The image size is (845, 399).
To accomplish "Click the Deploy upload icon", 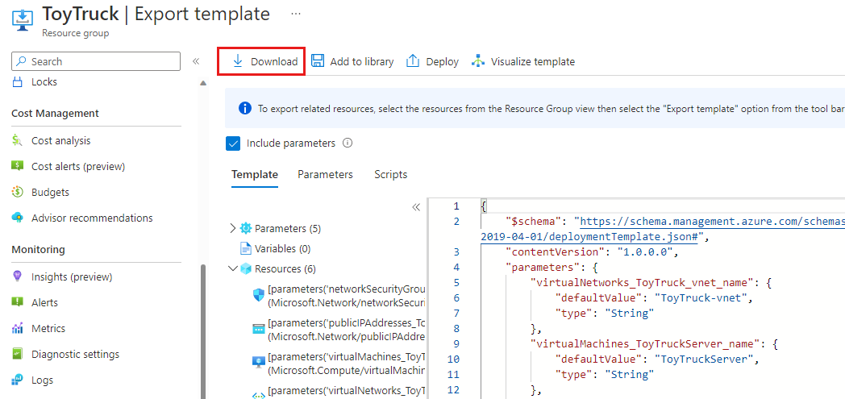I will (x=413, y=60).
